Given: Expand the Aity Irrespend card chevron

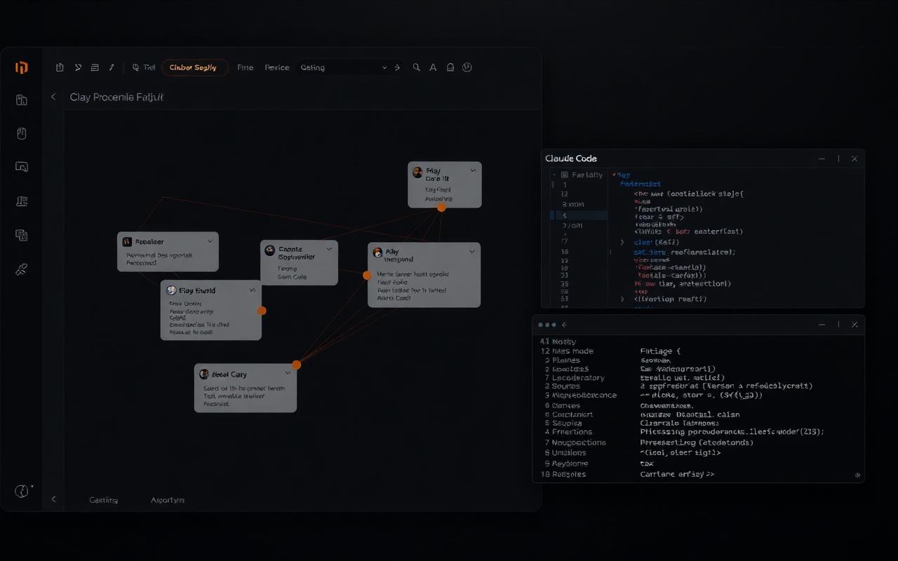Looking at the screenshot, I should (x=472, y=251).
